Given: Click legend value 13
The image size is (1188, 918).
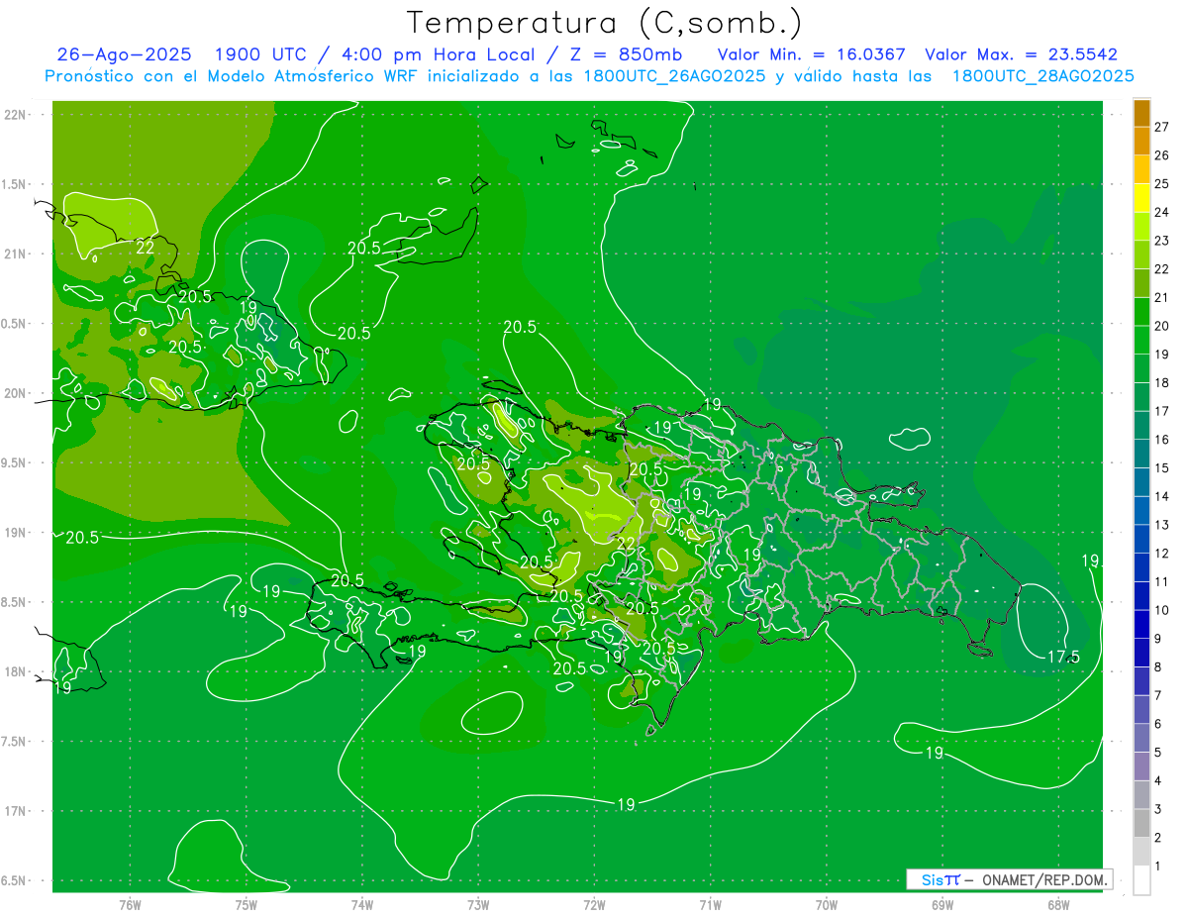Looking at the screenshot, I should pyautogui.click(x=1162, y=525).
